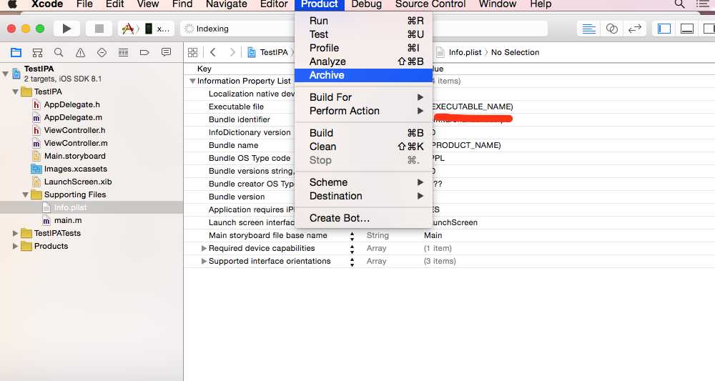Open the Xcode menu
This screenshot has width=715, height=381.
click(x=47, y=4)
